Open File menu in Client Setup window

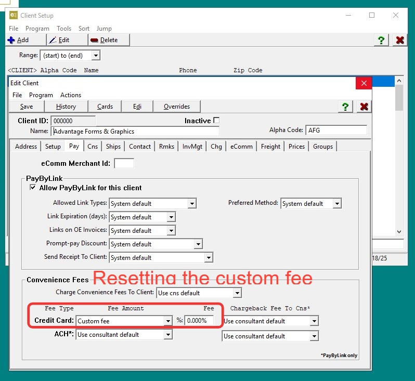[x=14, y=28]
